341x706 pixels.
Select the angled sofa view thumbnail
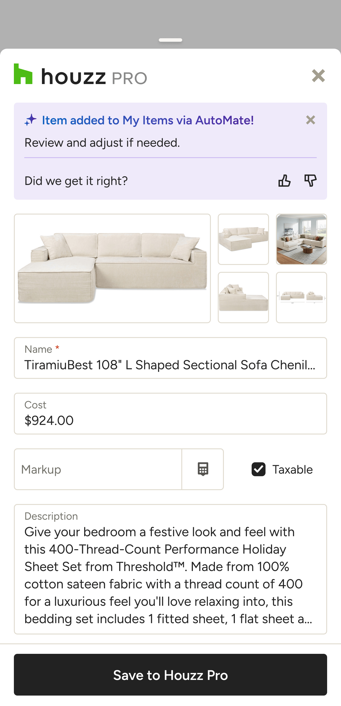pos(243,239)
